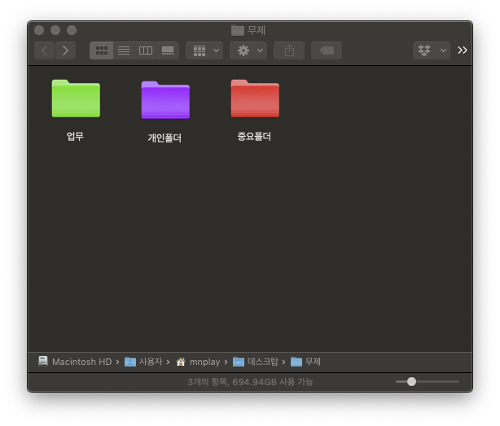Screen dimensions: 500x426
Task: Switch to list view
Action: (x=124, y=51)
